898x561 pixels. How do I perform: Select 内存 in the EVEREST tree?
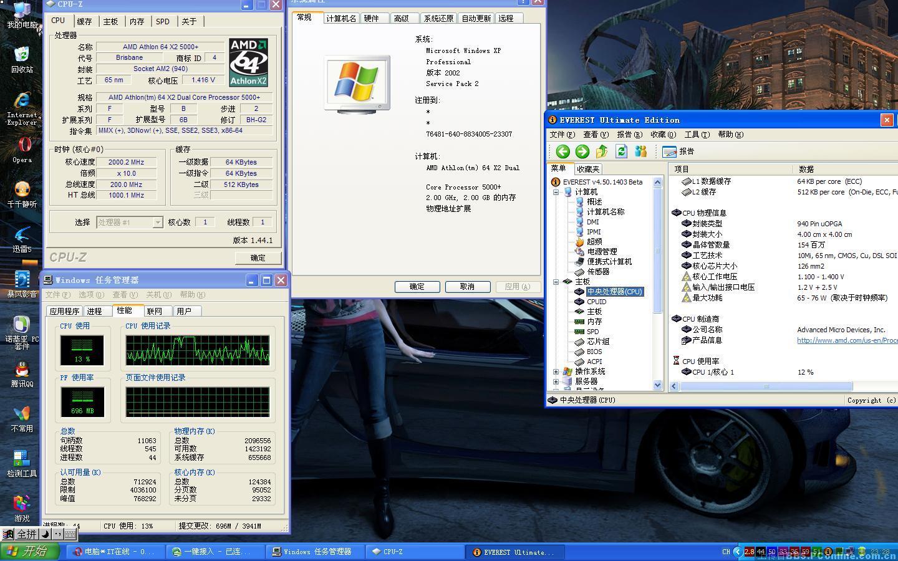594,322
